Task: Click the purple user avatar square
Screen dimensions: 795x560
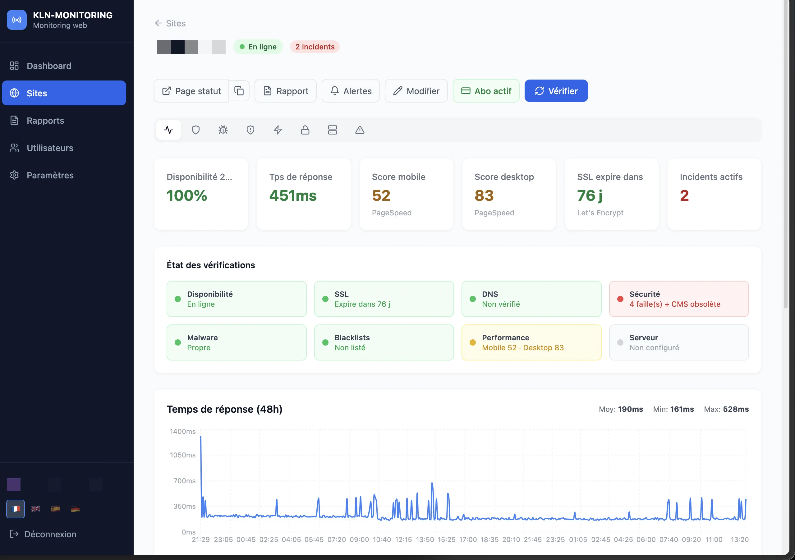Action: (13, 484)
